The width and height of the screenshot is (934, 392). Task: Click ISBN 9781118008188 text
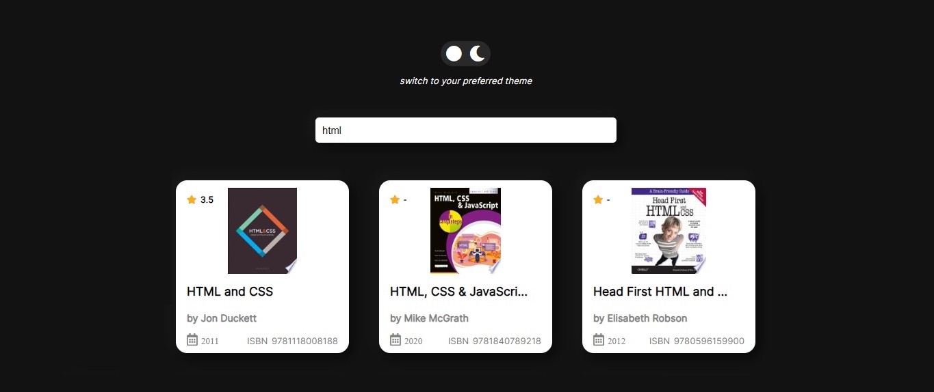point(292,341)
